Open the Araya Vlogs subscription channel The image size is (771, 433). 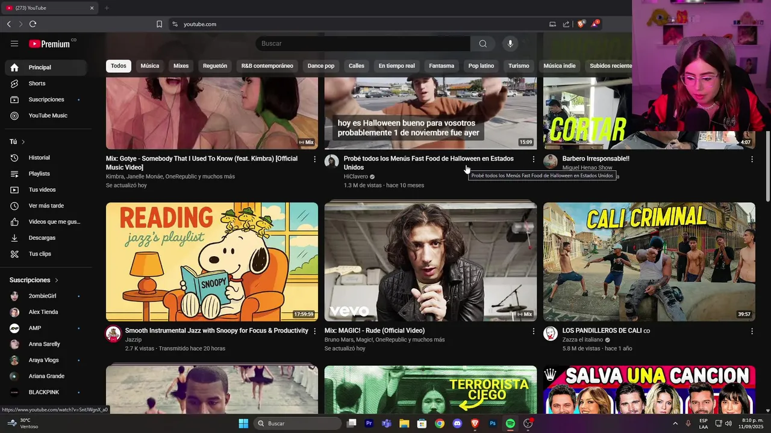pyautogui.click(x=46, y=360)
